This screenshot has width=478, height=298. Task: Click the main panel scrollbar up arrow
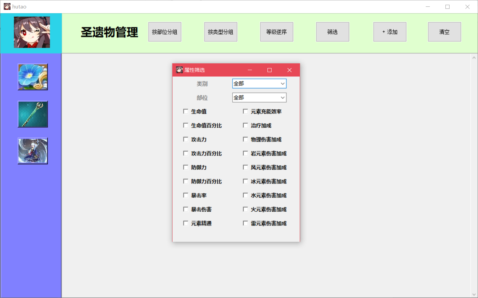(x=474, y=58)
